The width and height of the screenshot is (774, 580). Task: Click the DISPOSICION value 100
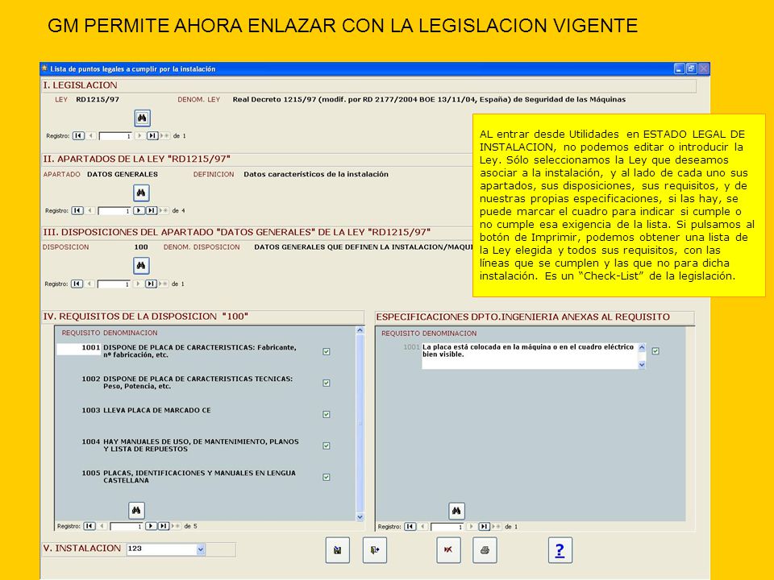click(141, 247)
